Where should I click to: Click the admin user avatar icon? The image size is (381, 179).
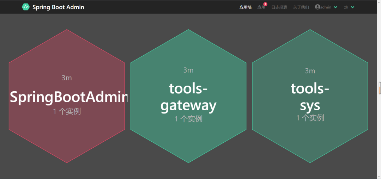tap(317, 7)
